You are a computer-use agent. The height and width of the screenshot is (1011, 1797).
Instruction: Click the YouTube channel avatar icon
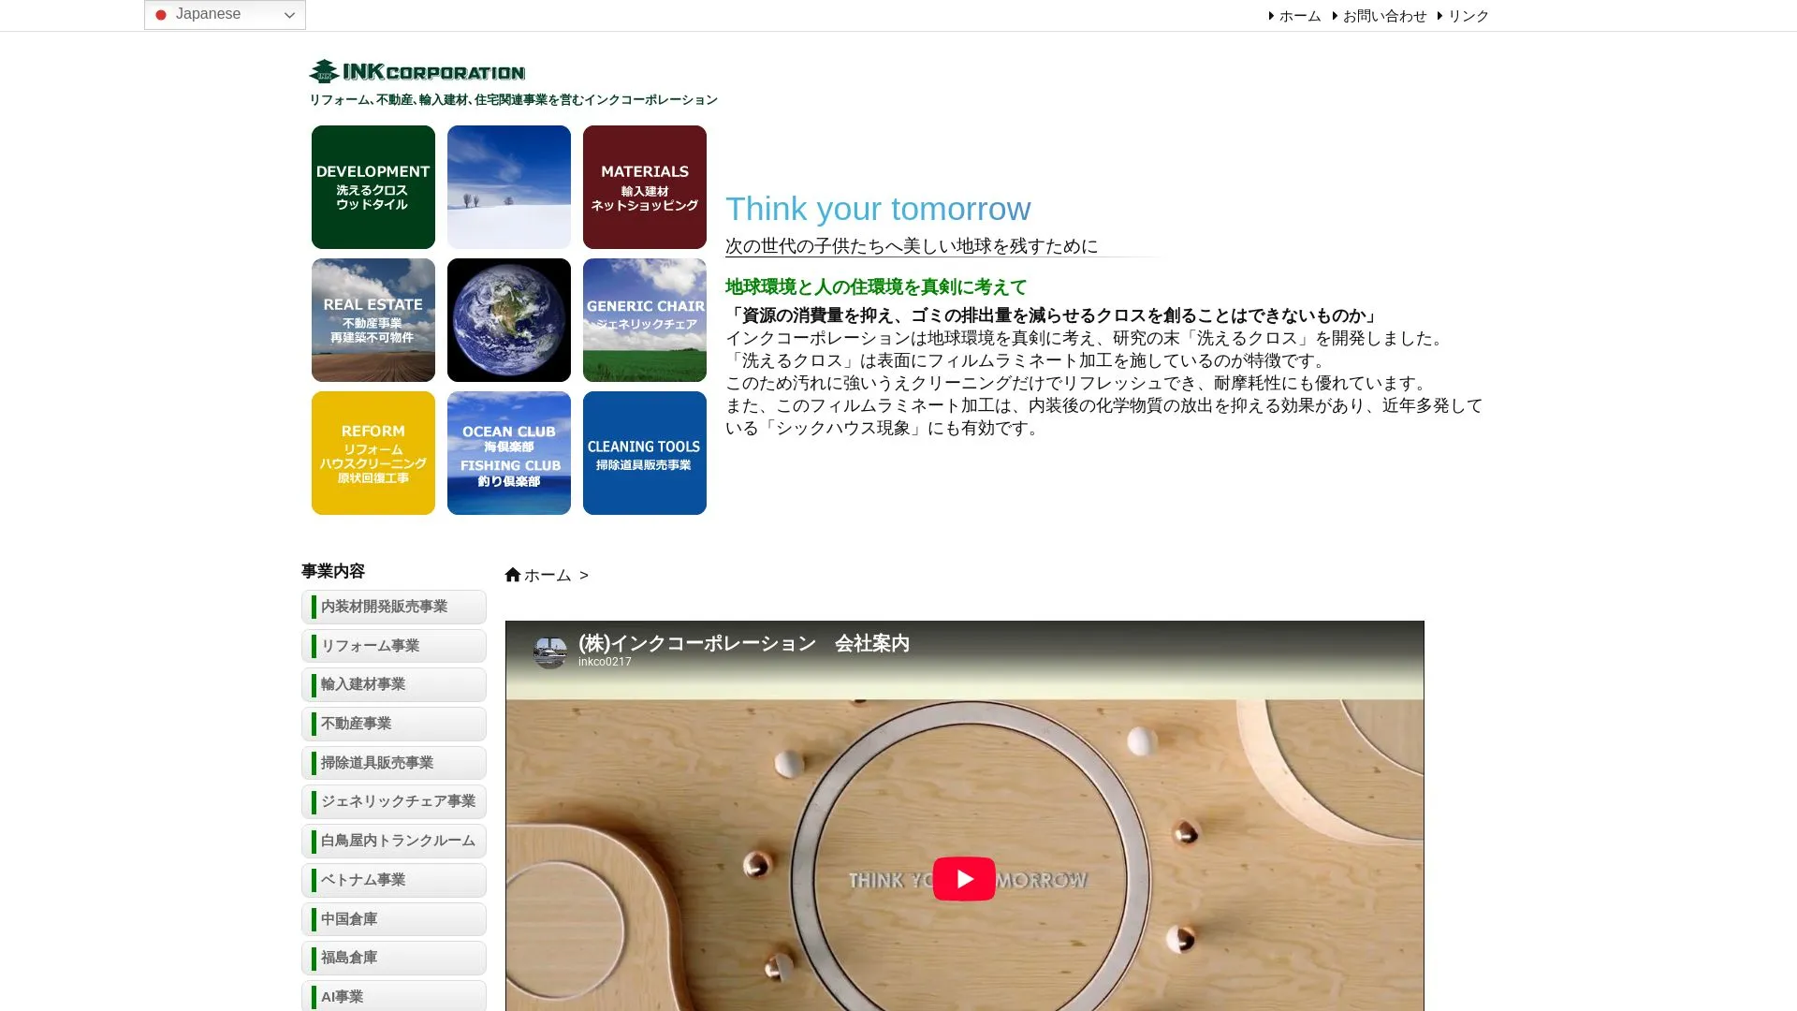pyautogui.click(x=550, y=652)
